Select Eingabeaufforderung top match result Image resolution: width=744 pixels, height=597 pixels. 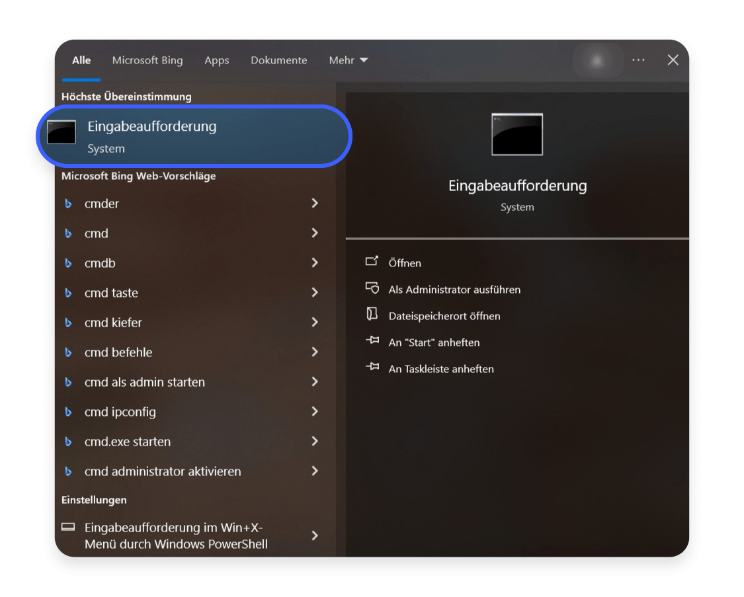(x=193, y=136)
